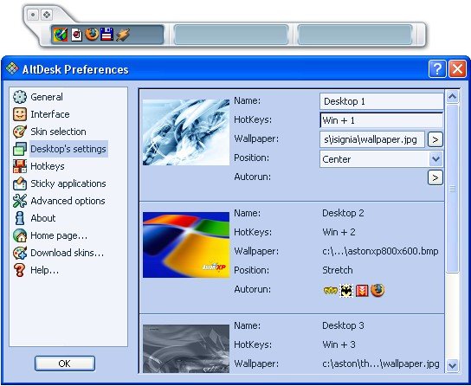Click the bat autorun icon for Desktop 2
This screenshot has width=471, height=386.
click(x=346, y=291)
